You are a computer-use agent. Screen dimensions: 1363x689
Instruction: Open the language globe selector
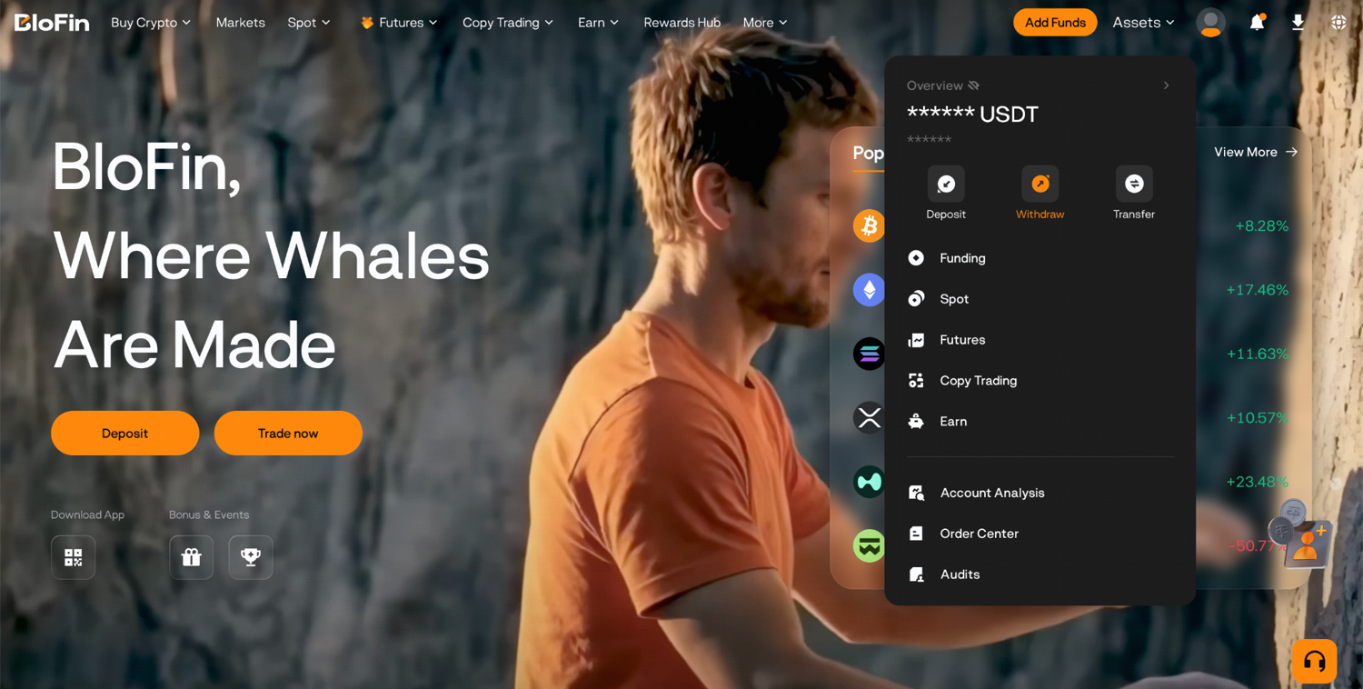click(x=1338, y=22)
